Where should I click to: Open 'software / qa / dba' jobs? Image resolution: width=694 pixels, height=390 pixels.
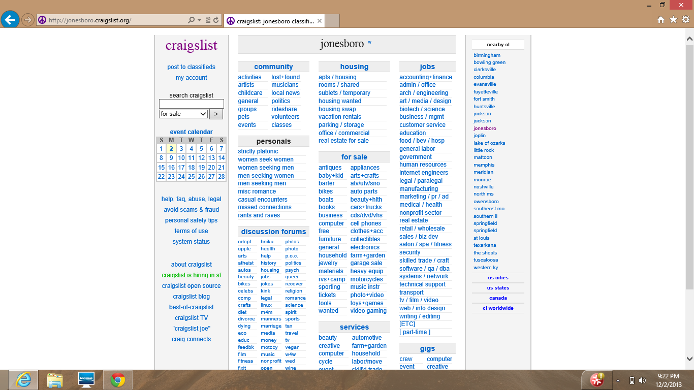pyautogui.click(x=424, y=269)
